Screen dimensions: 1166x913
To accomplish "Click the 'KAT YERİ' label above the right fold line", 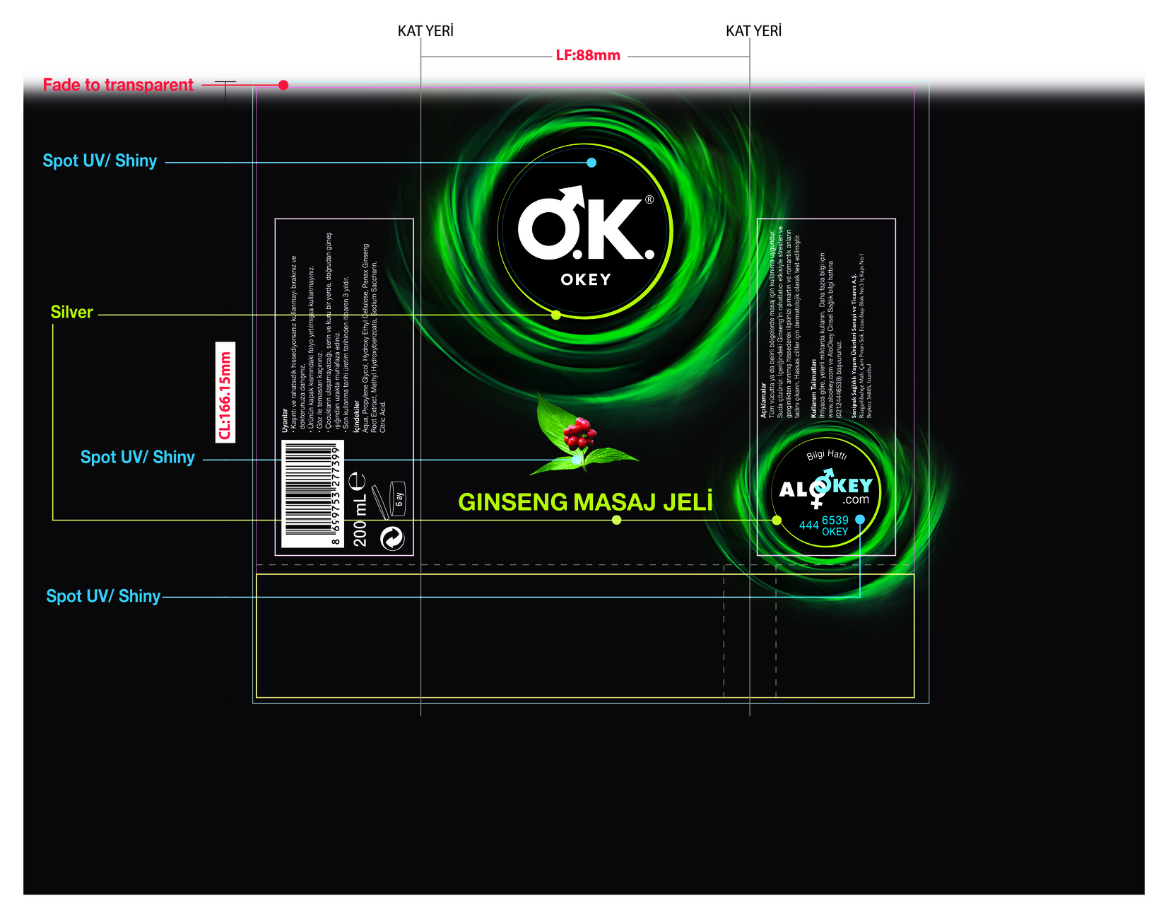I will 753,31.
